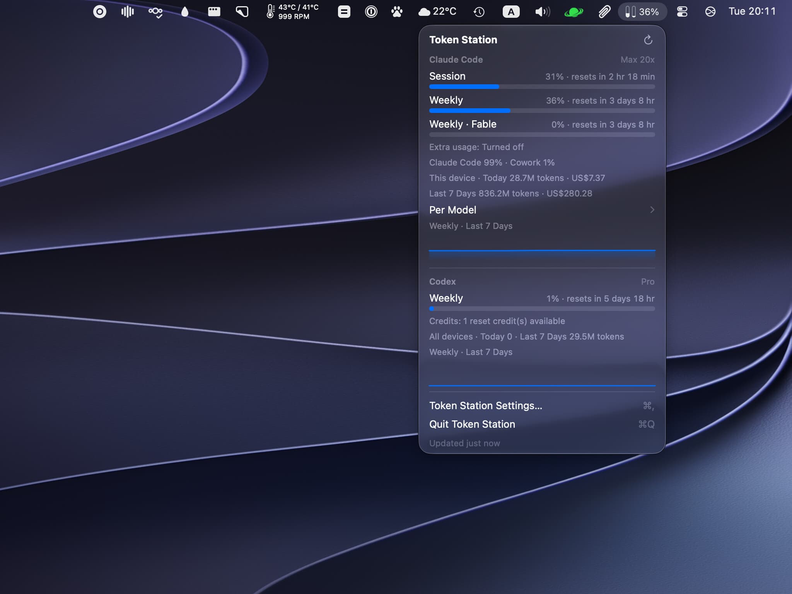The height and width of the screenshot is (594, 792).
Task: Click the circular record icon in menu bar
Action: pyautogui.click(x=100, y=12)
